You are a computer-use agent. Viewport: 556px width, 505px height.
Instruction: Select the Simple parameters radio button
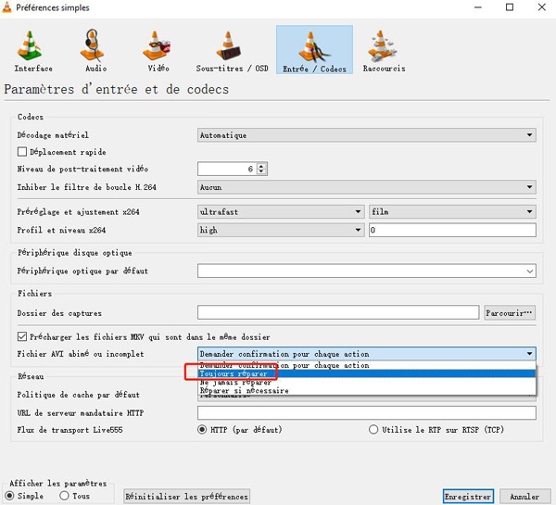pos(9,496)
